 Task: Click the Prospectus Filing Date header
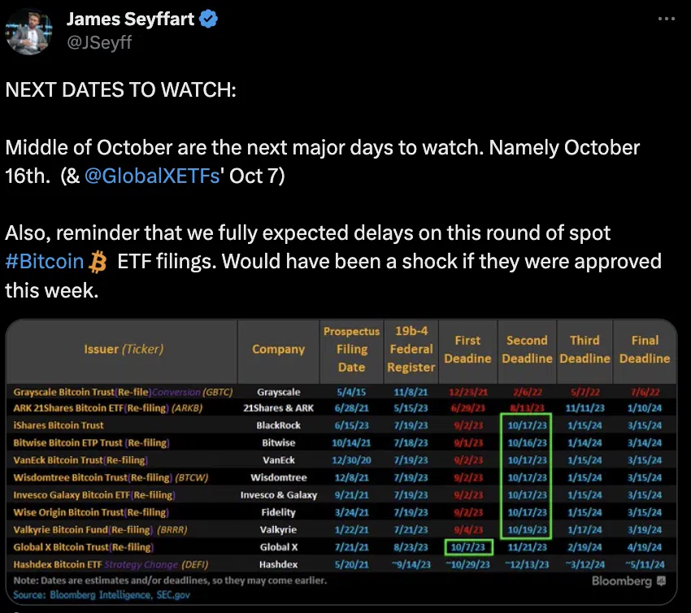[x=351, y=350]
